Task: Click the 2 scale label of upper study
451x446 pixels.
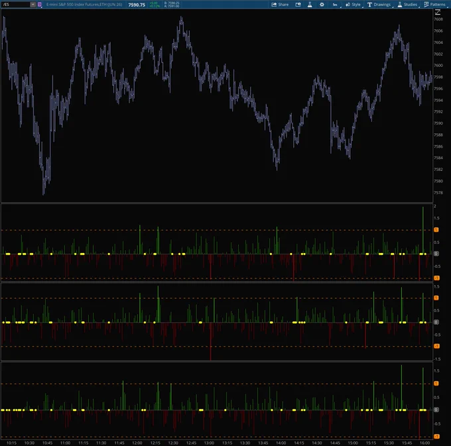Action: [435, 206]
